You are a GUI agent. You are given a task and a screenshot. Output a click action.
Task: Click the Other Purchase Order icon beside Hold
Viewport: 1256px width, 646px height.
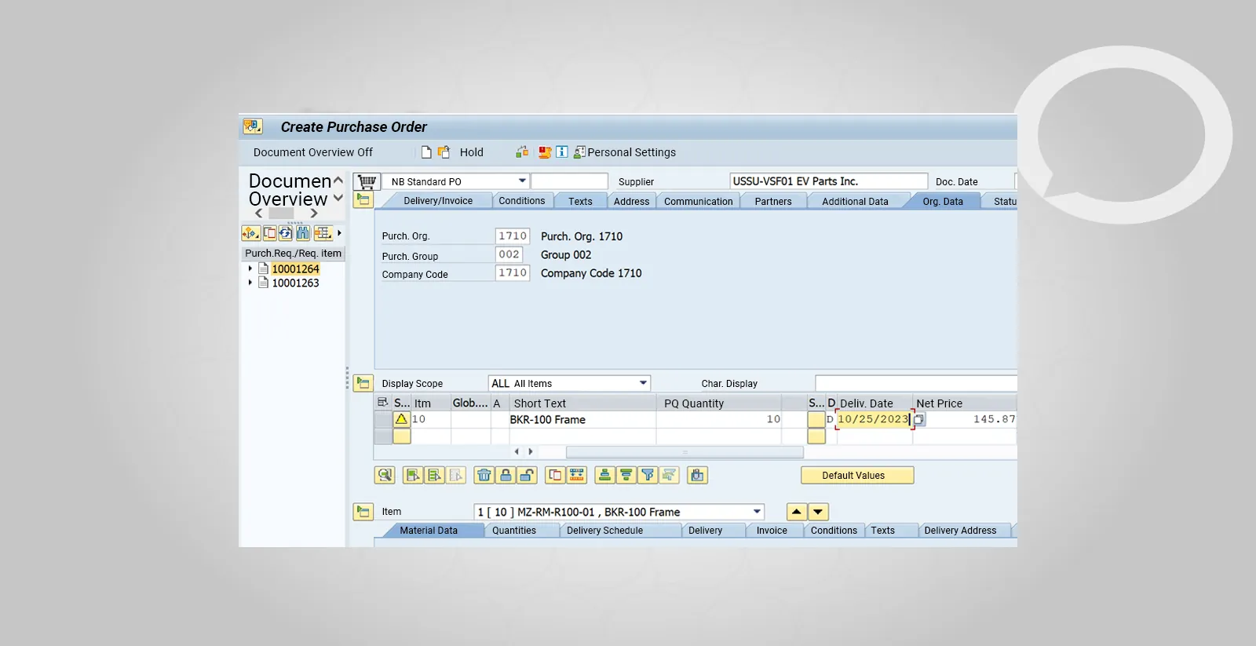pyautogui.click(x=444, y=152)
